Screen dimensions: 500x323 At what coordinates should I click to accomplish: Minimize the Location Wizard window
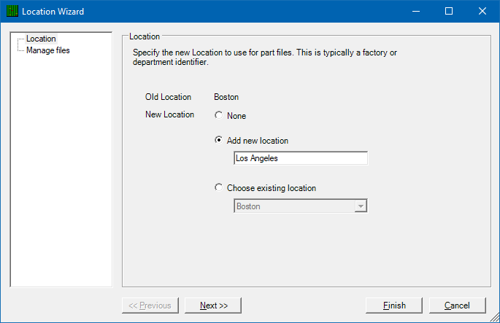(x=416, y=12)
